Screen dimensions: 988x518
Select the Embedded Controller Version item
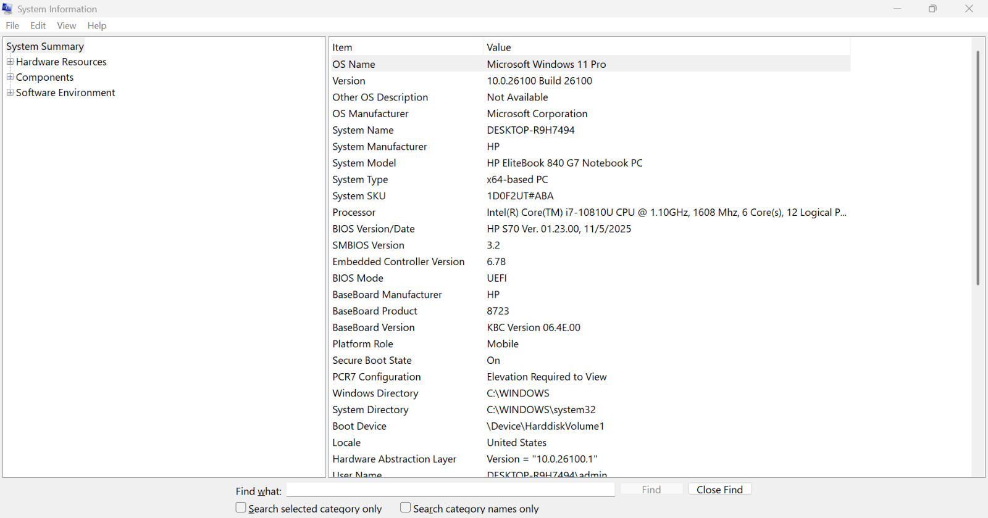click(x=398, y=262)
